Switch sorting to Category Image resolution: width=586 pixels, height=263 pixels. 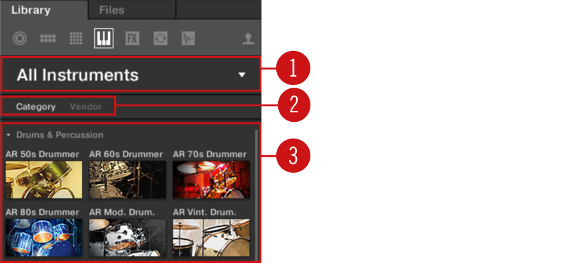click(35, 106)
